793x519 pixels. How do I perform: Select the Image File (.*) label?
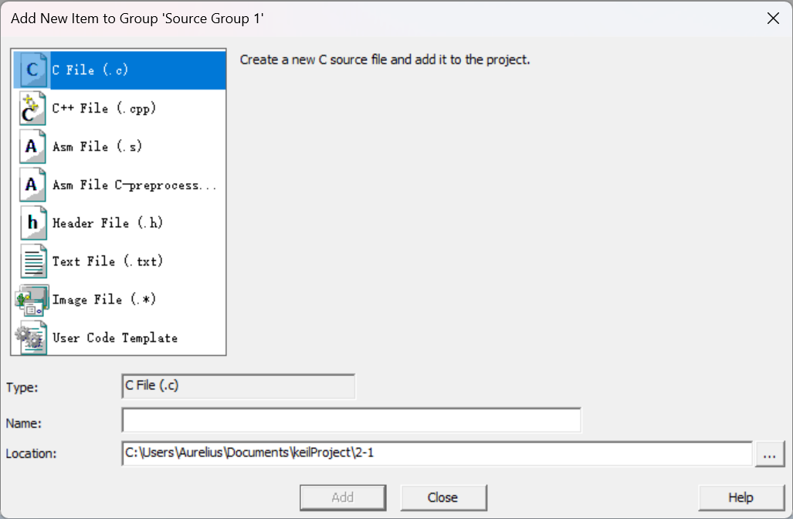coord(104,300)
